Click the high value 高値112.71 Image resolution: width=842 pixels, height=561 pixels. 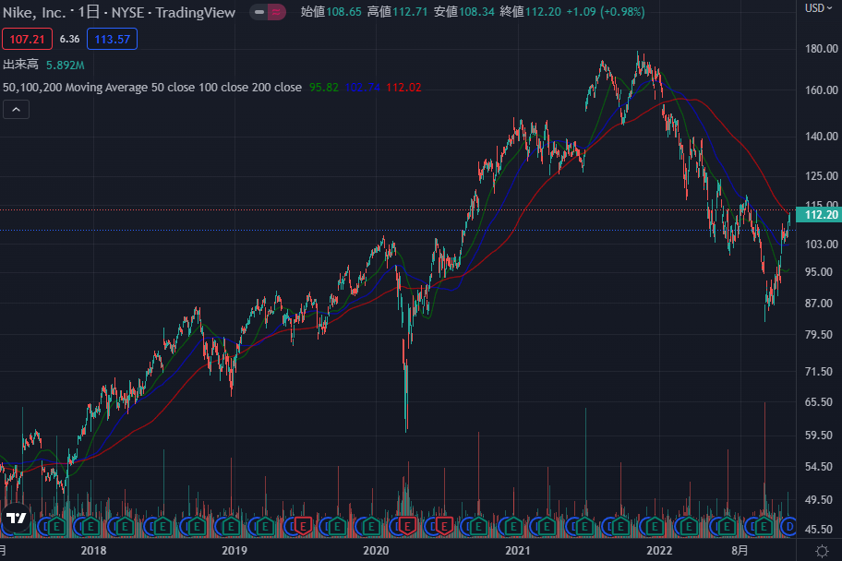397,12
